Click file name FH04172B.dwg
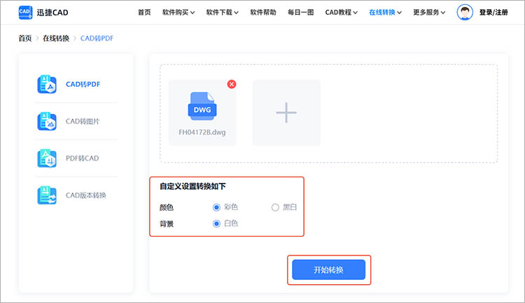The image size is (525, 303). tap(202, 132)
